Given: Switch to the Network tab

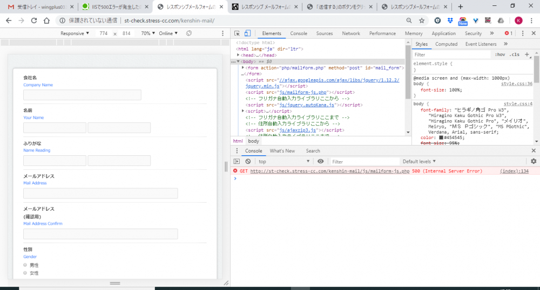Looking at the screenshot, I should tap(351, 33).
